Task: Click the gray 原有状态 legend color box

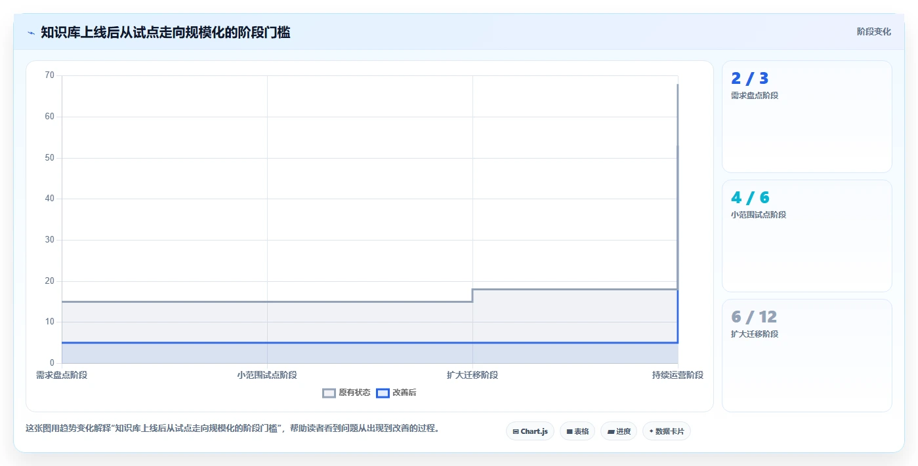Action: [329, 393]
